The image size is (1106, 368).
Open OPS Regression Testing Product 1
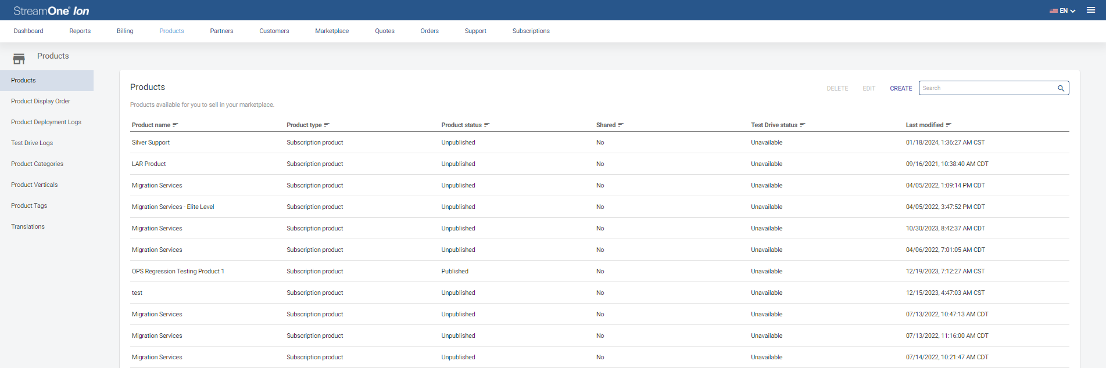click(x=178, y=272)
